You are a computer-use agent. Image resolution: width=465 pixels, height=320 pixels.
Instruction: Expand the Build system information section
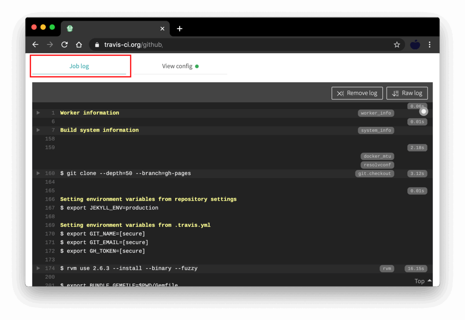pyautogui.click(x=38, y=130)
